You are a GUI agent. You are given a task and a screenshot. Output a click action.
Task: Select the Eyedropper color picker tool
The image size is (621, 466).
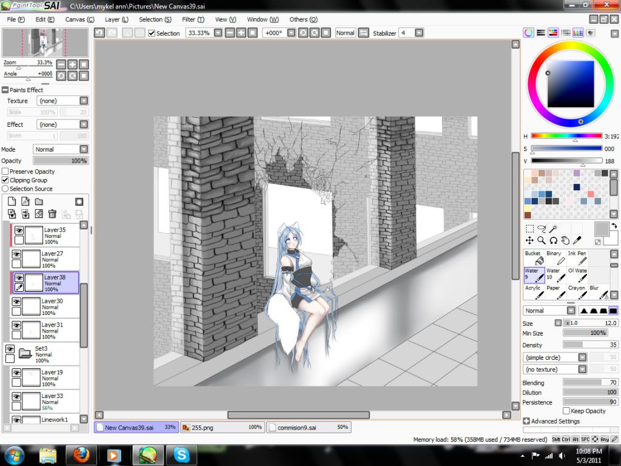(577, 240)
